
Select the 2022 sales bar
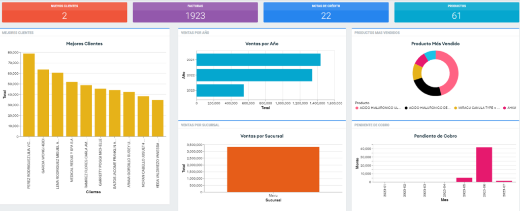(254, 75)
